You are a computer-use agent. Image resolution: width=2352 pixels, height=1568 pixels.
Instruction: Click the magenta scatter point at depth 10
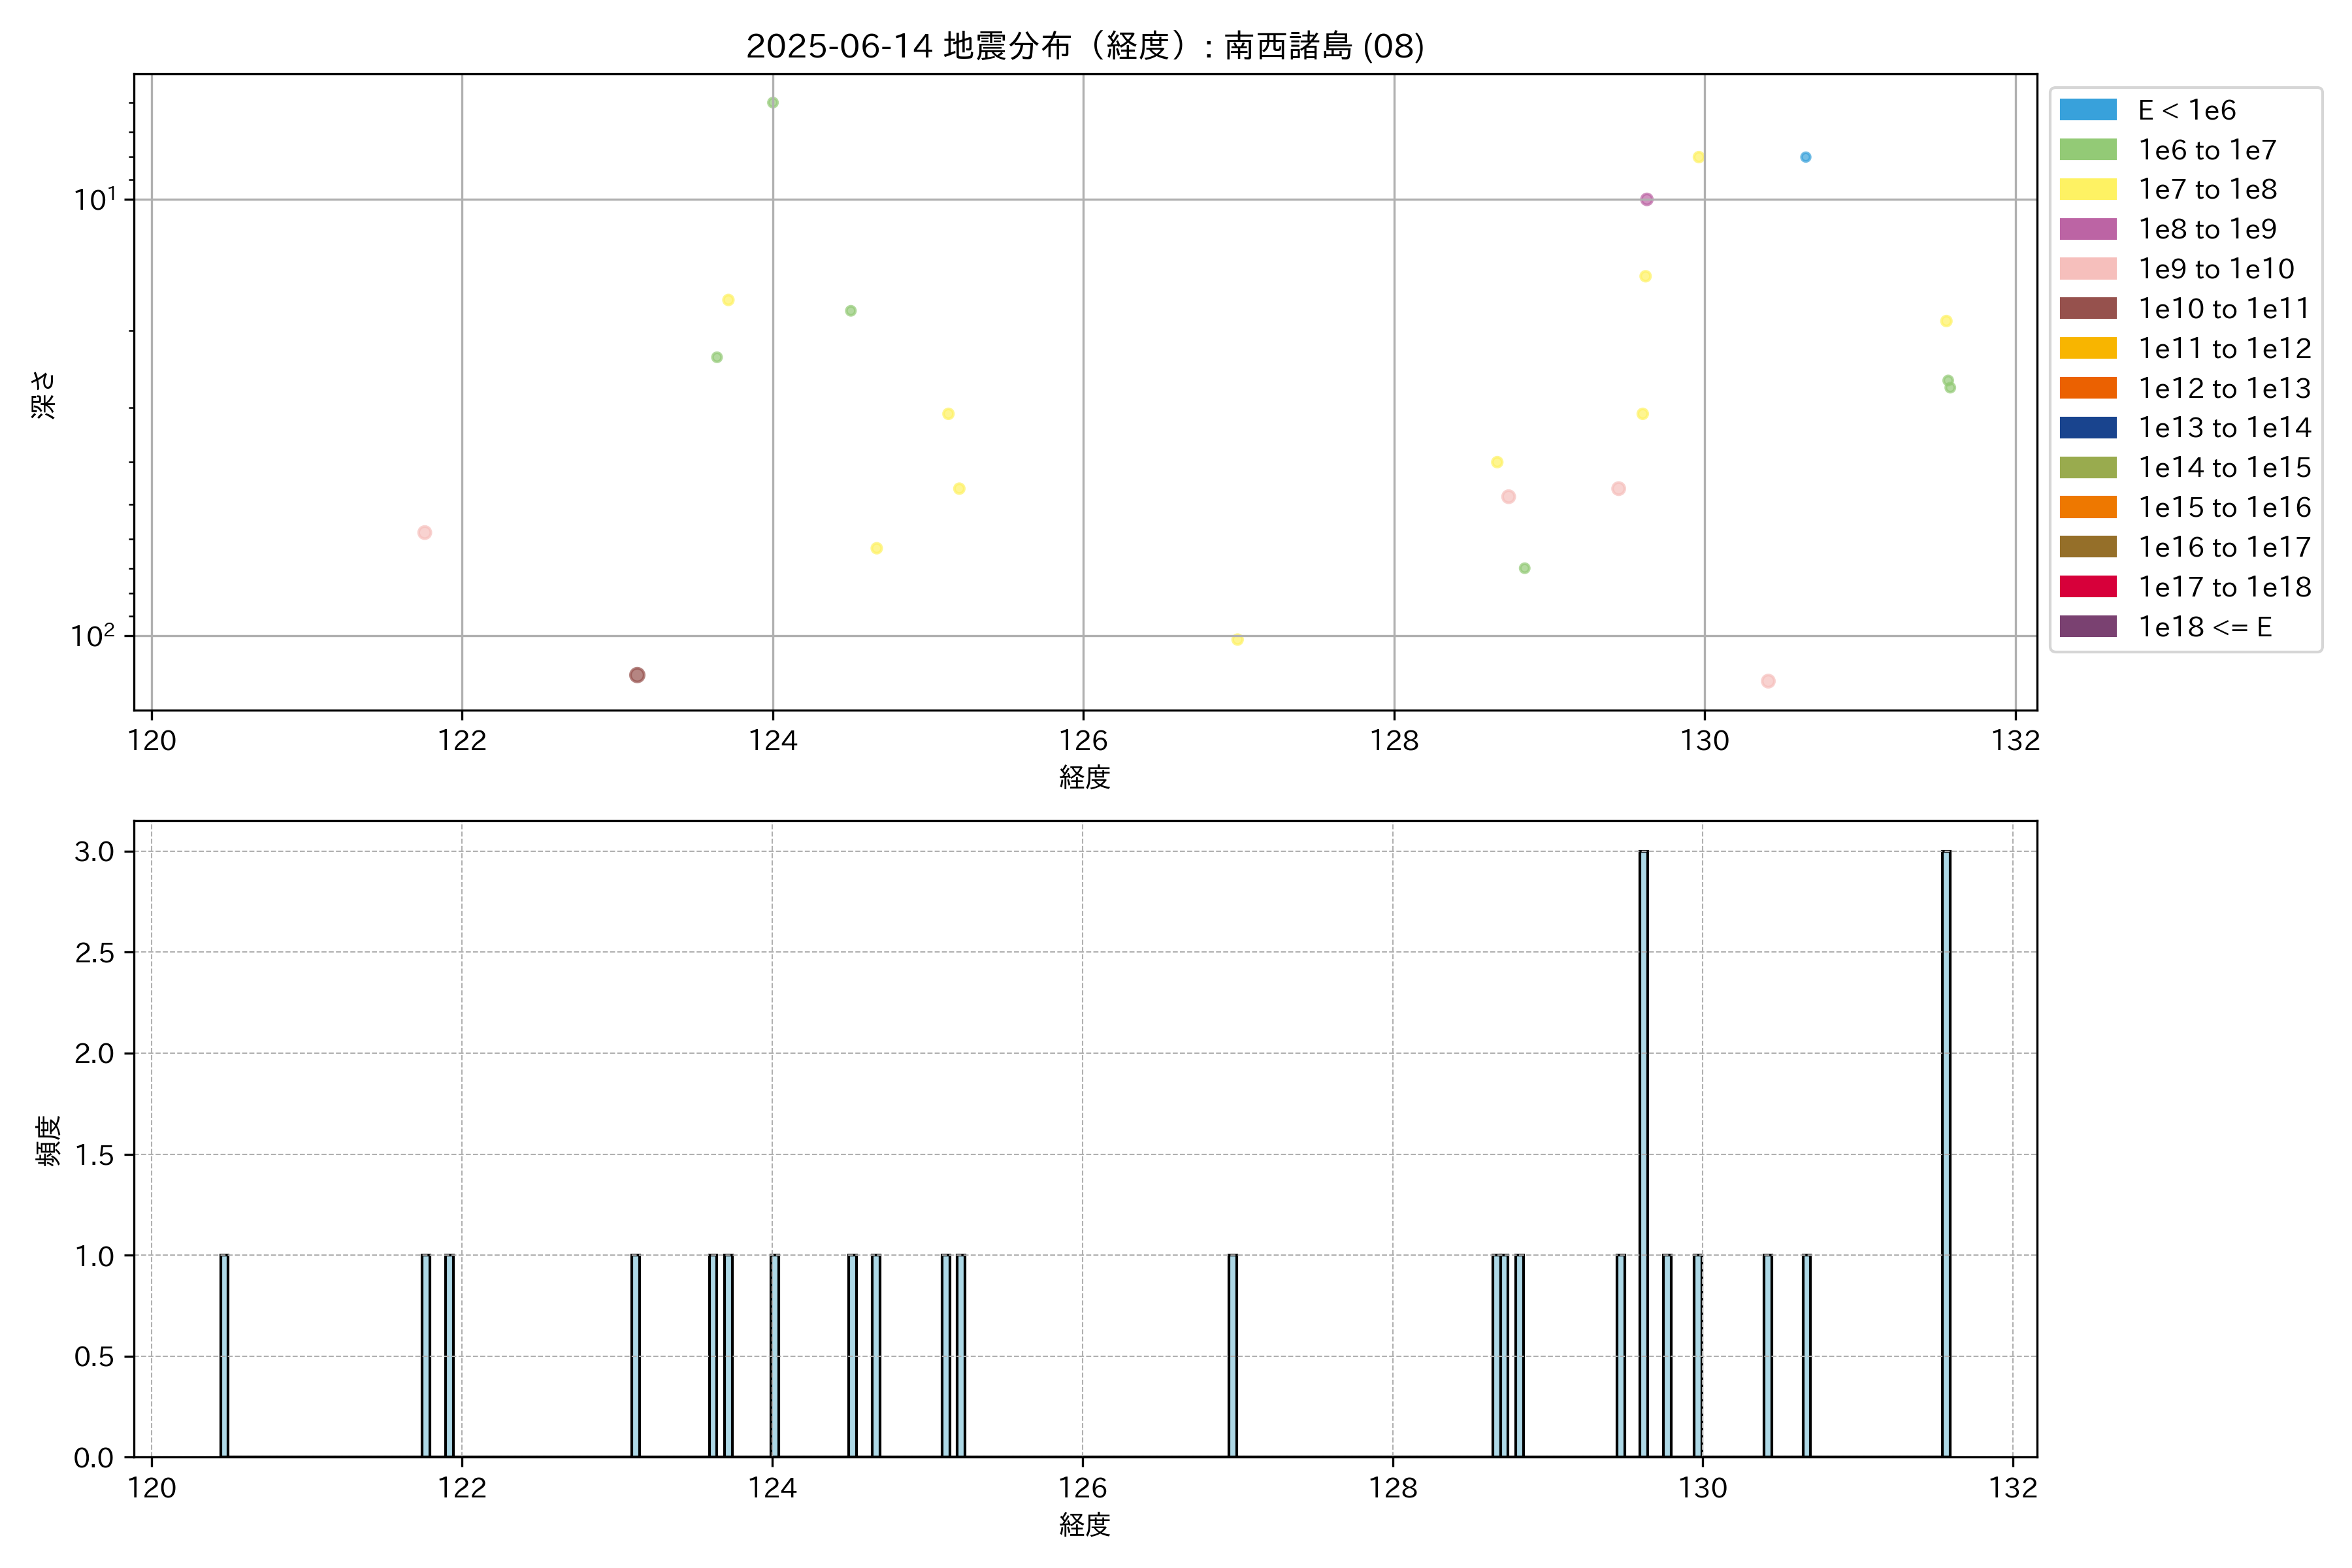click(1646, 199)
